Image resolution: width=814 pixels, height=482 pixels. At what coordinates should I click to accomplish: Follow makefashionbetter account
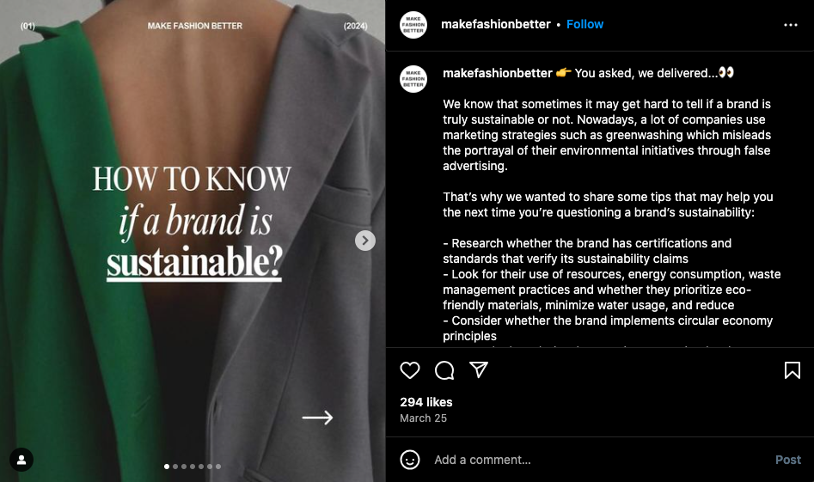[x=584, y=24]
